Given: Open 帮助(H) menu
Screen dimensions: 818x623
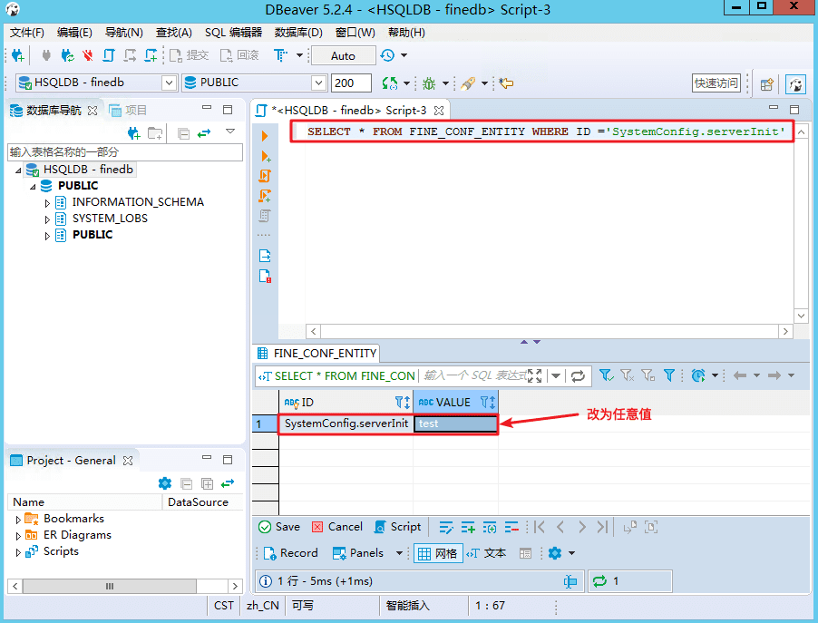Looking at the screenshot, I should pyautogui.click(x=406, y=33).
